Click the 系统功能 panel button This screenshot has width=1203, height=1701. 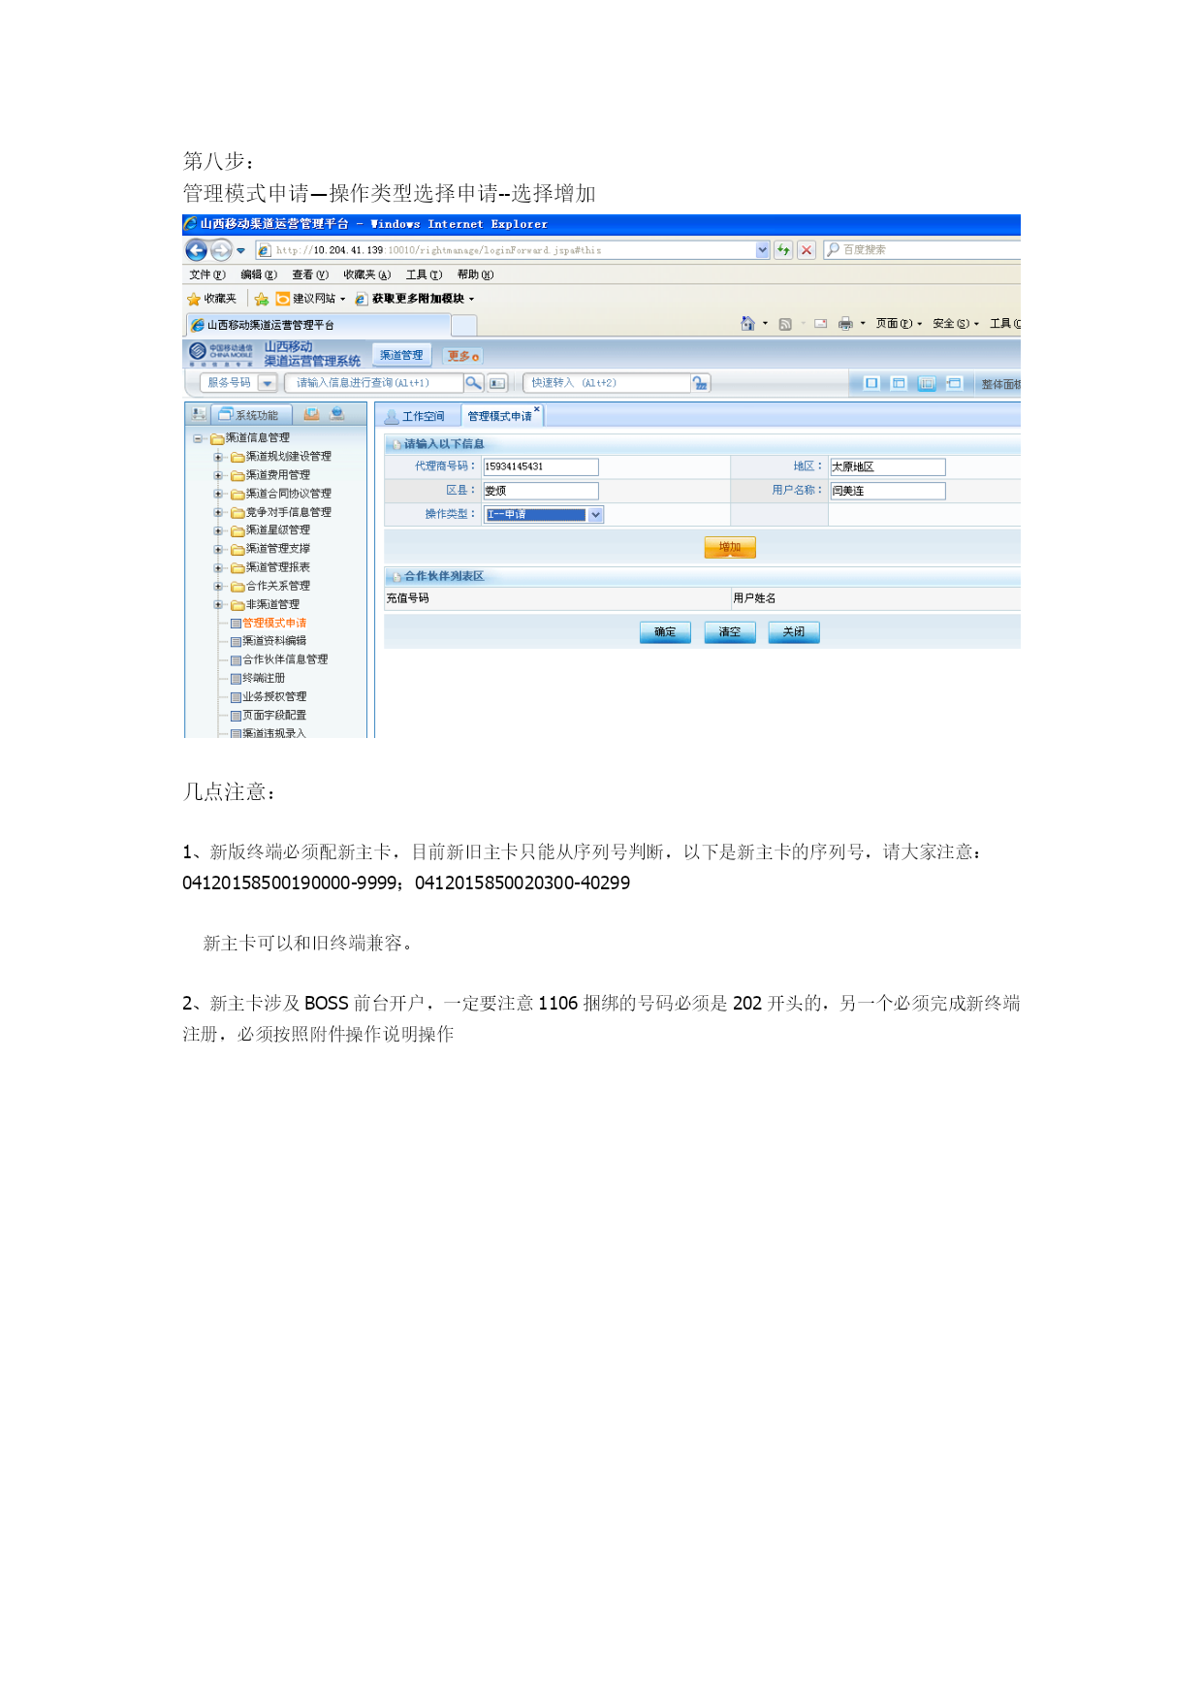point(251,414)
